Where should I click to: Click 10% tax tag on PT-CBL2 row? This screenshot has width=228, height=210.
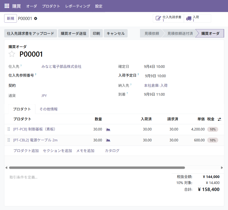213,140
